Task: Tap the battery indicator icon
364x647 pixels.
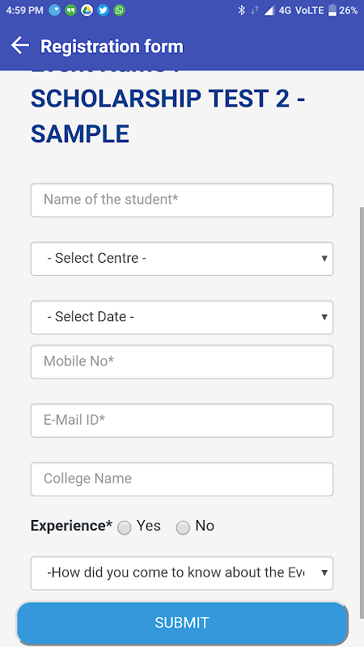Action: pos(332,11)
